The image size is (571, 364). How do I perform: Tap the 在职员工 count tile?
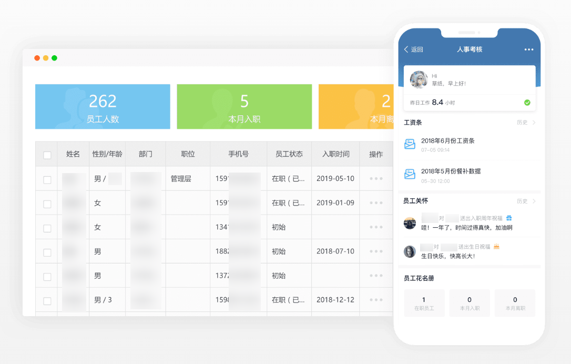pyautogui.click(x=424, y=303)
